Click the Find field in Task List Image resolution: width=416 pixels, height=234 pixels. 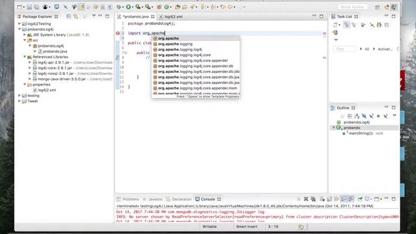[x=344, y=49]
